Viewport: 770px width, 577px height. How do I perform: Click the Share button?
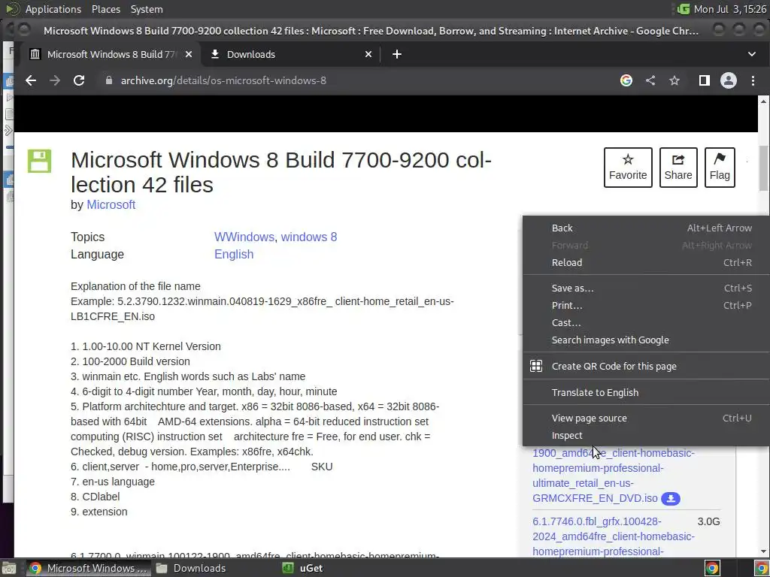[678, 168]
